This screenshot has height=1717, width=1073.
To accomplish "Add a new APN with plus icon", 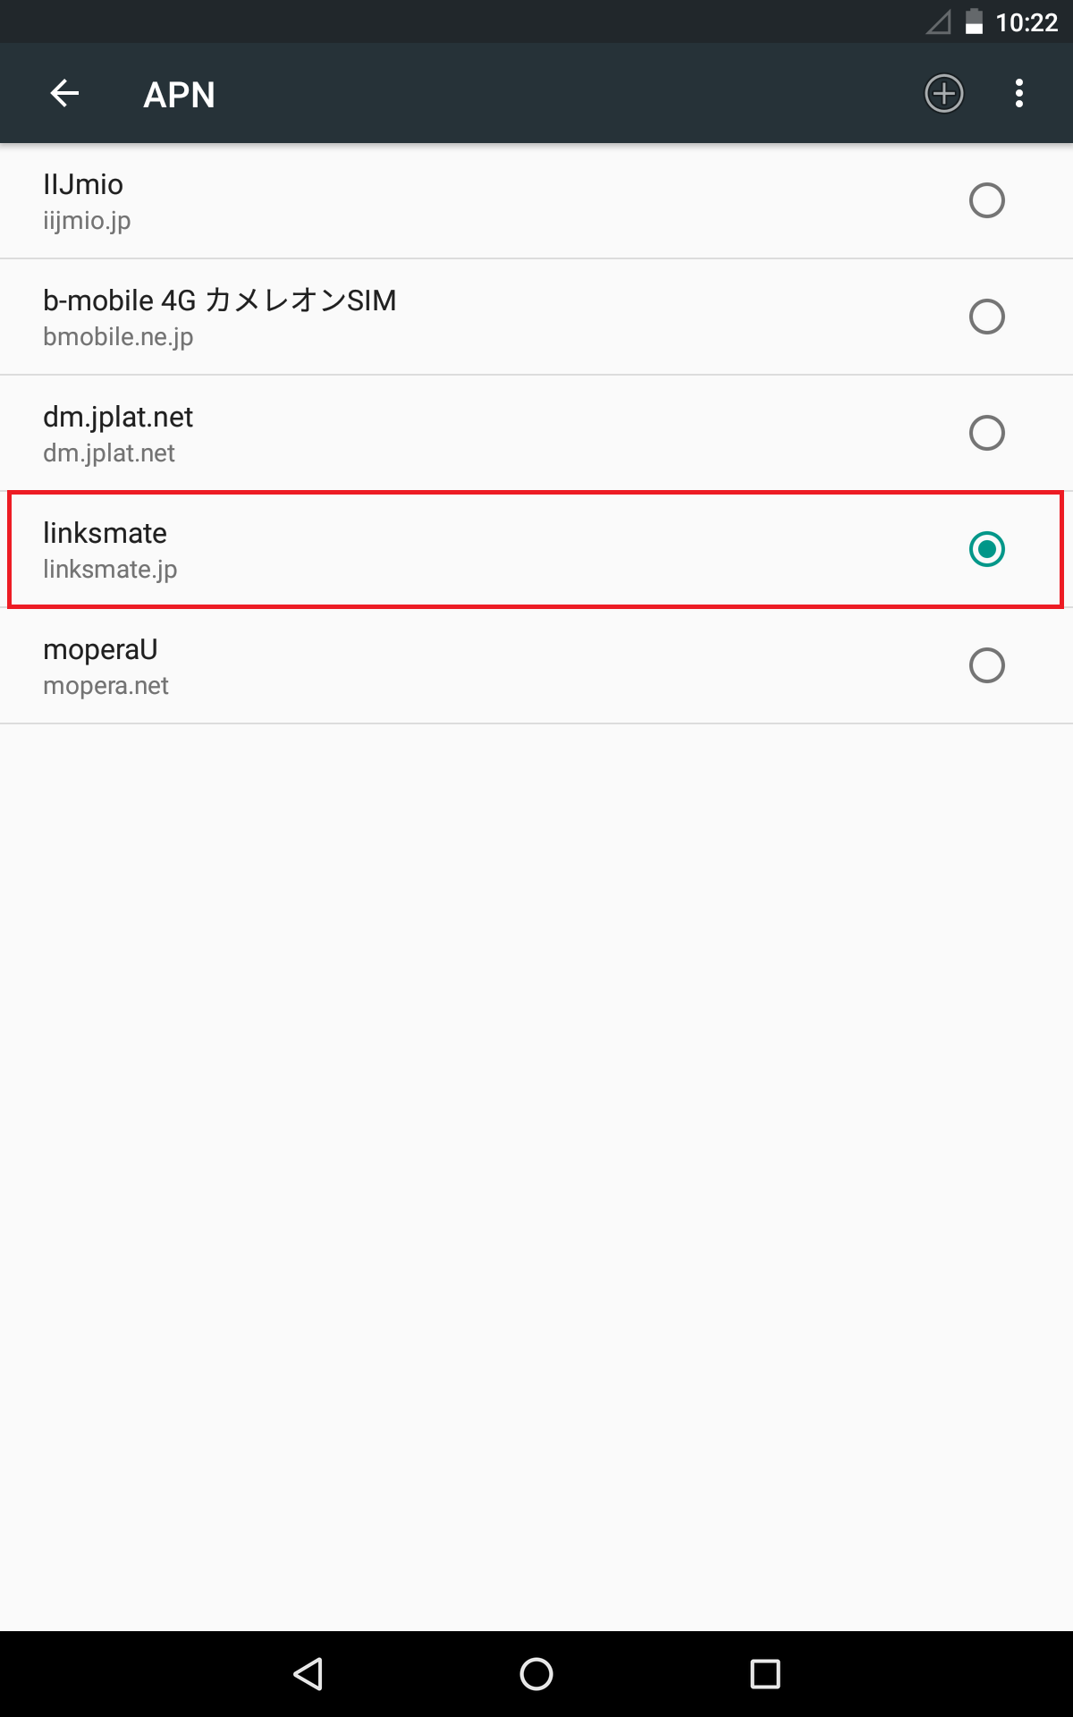I will pos(943,93).
